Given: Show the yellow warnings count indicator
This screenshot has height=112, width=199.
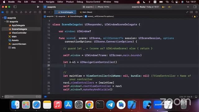Looking at the screenshot, I should 164,7.
